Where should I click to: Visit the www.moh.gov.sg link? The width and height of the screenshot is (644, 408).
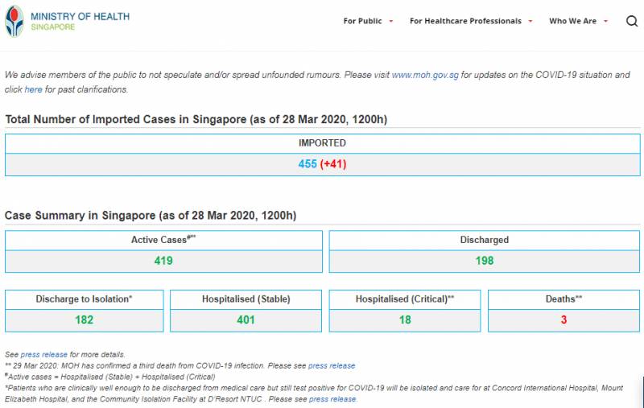click(424, 75)
